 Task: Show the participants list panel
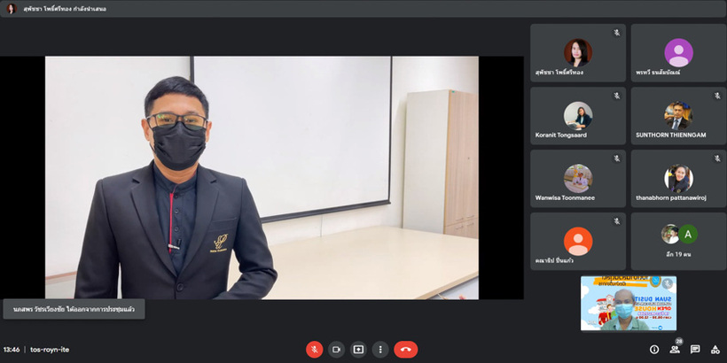(675, 350)
